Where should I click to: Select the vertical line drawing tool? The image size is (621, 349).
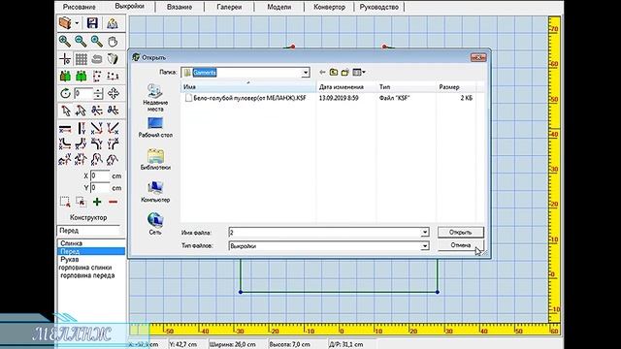click(82, 128)
